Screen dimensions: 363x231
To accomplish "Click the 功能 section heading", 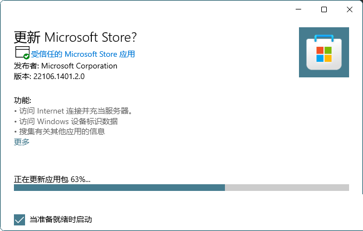I will 23,100.
